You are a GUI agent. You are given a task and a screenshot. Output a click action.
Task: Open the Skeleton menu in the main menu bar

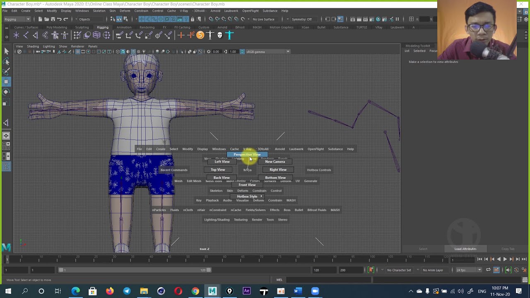coord(99,11)
